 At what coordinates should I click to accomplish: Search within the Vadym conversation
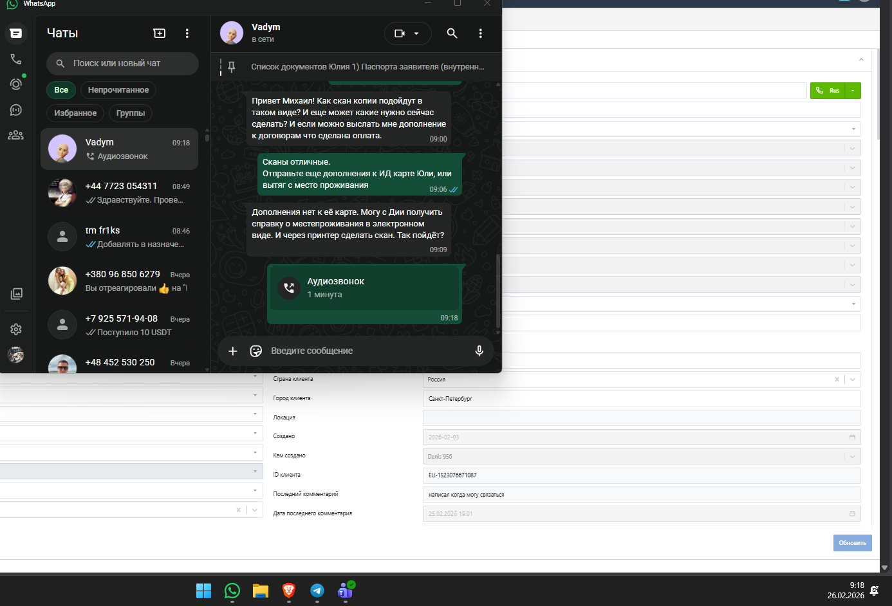point(452,33)
